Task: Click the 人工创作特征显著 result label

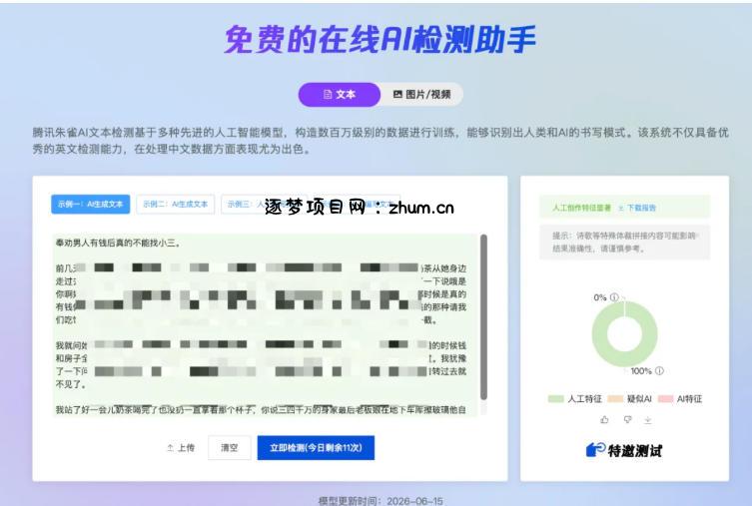Action: click(582, 208)
